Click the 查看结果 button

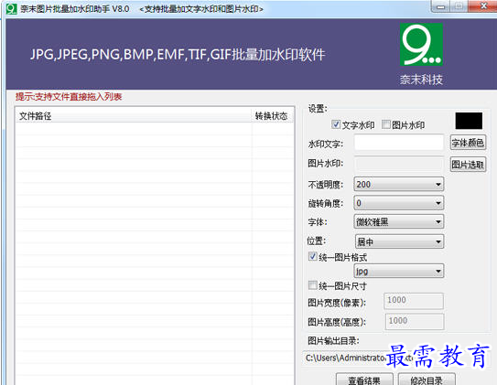364,380
